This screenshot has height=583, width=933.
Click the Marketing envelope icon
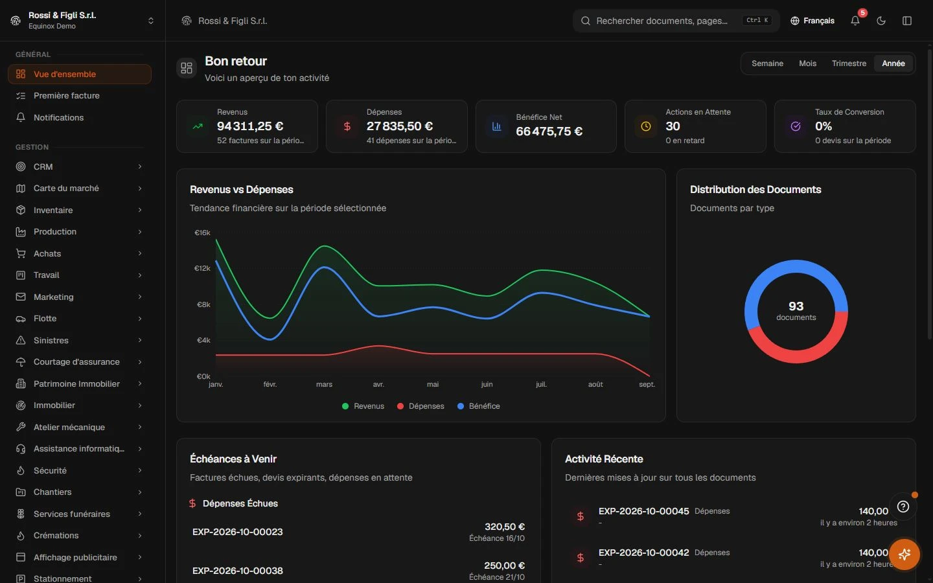coord(21,297)
